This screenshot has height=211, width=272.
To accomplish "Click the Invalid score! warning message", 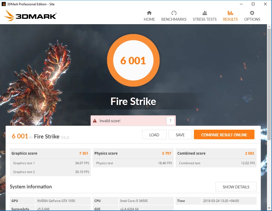I will (110, 121).
